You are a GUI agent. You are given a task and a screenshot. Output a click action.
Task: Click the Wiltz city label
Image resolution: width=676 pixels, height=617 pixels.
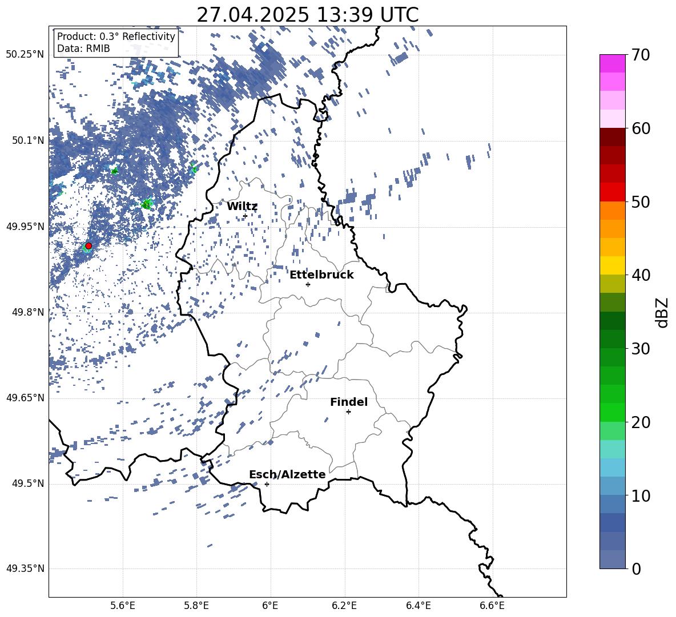point(242,207)
